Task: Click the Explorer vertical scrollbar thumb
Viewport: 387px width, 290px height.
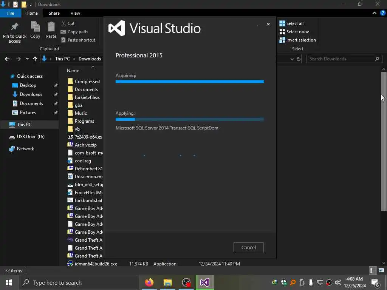Action: click(x=384, y=141)
